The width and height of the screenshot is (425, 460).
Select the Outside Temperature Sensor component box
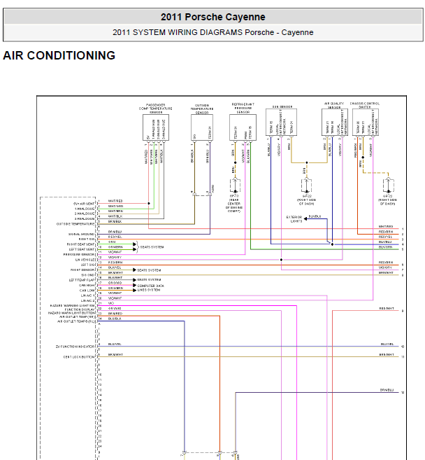202,127
